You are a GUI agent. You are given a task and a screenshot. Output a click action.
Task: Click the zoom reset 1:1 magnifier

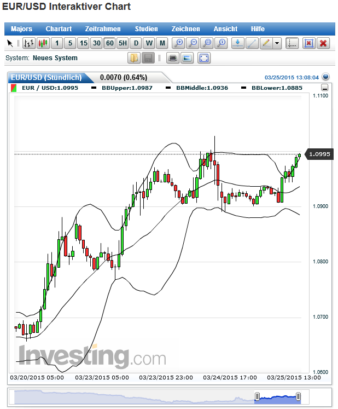coord(222,43)
